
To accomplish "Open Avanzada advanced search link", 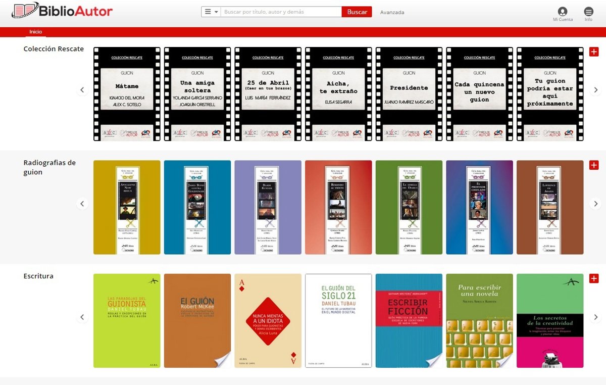I will point(392,13).
